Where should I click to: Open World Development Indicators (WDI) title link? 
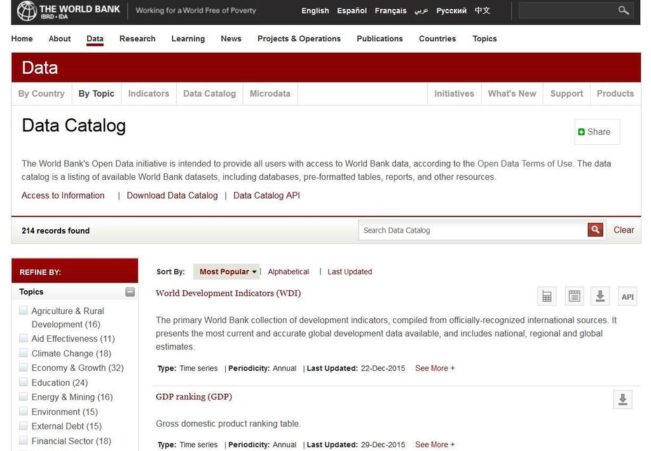228,293
